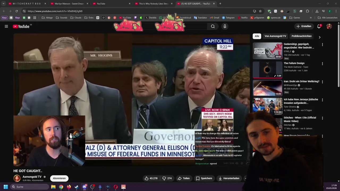Open the Chrome extensions puzzle icon

(307, 11)
